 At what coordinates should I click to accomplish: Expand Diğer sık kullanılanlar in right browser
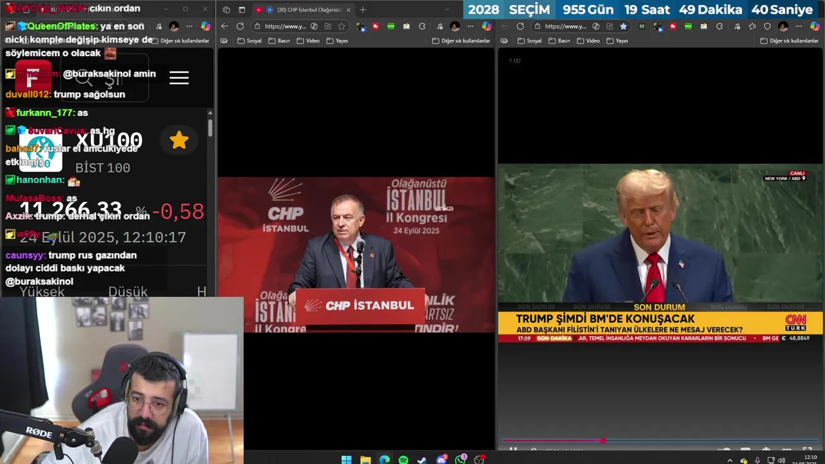(x=790, y=41)
